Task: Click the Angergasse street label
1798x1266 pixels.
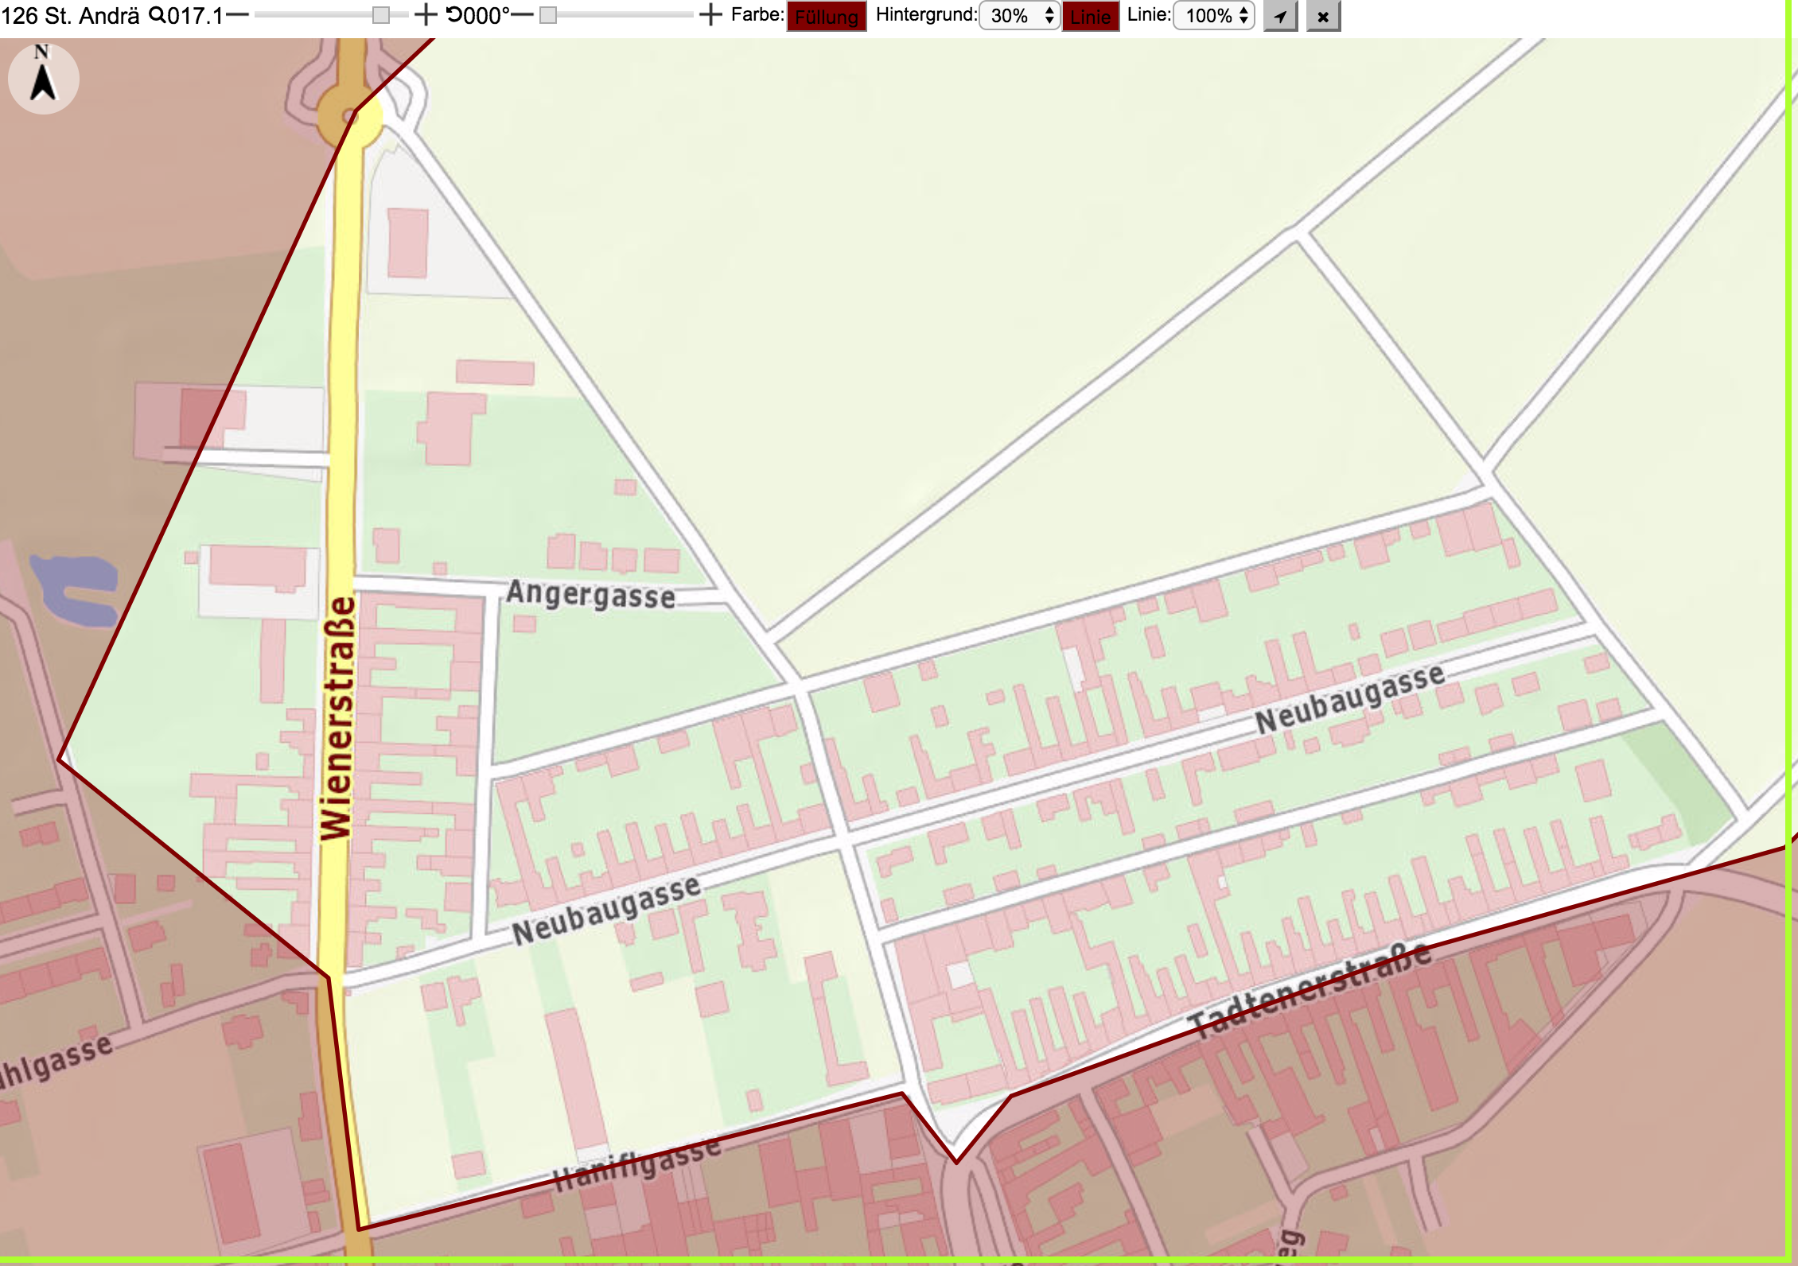Action: click(x=591, y=594)
